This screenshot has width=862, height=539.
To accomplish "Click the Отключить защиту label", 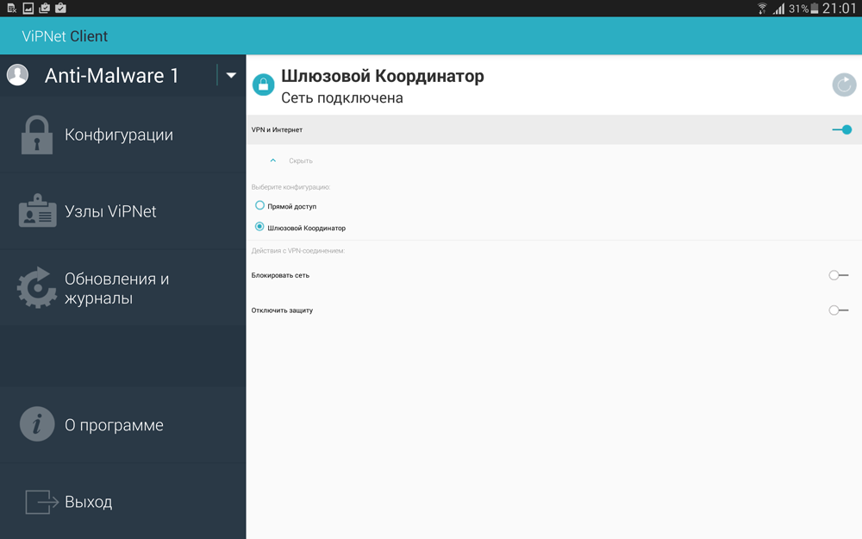I will tap(282, 310).
